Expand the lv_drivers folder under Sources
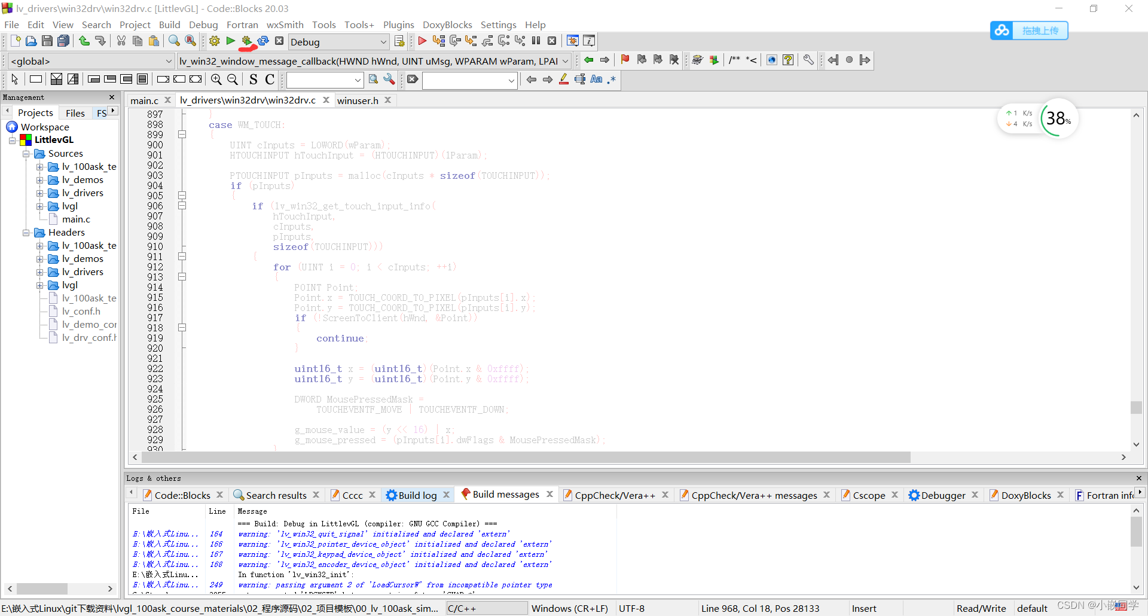The width and height of the screenshot is (1148, 616). tap(39, 193)
